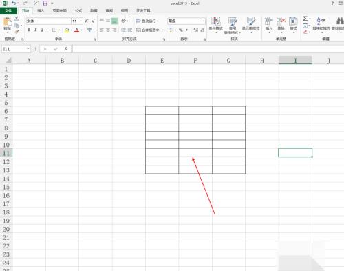Click the Paste clipboard icon
Viewport: 344px width, 271px height.
point(8,22)
